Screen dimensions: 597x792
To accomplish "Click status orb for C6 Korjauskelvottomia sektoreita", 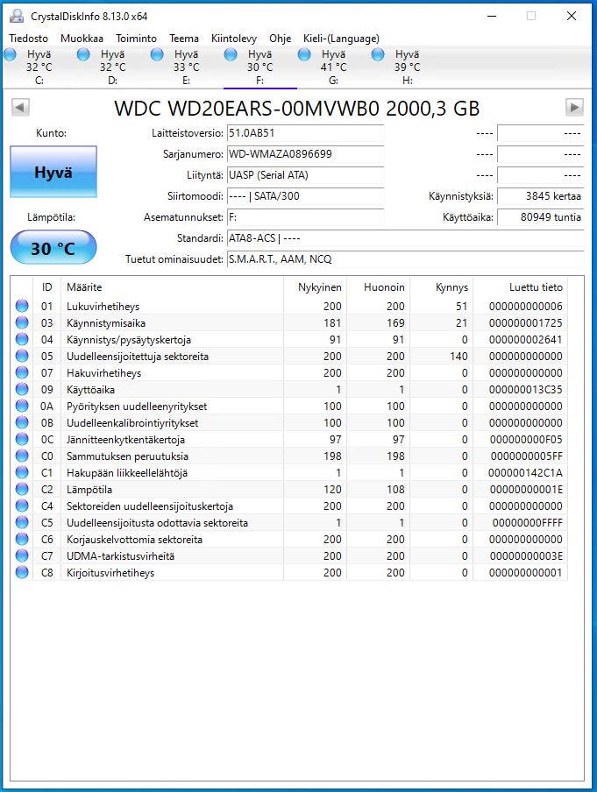I will point(22,539).
